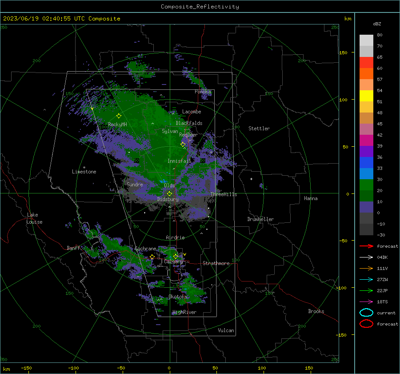Image resolution: width=400 pixels, height=374 pixels.
Task: Click the yellow diamond marker at the radar center near Didsbury
Action: coord(169,194)
